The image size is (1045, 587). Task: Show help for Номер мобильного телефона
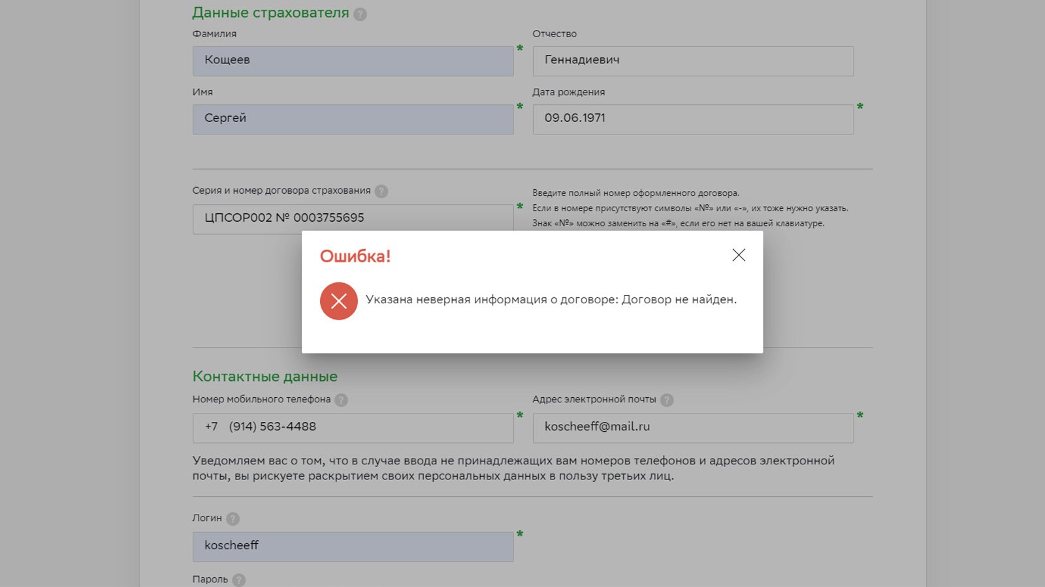coord(341,400)
